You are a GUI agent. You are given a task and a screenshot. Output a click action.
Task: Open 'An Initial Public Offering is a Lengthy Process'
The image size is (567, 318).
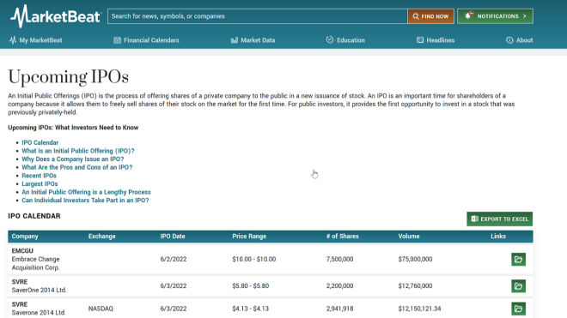click(x=86, y=192)
